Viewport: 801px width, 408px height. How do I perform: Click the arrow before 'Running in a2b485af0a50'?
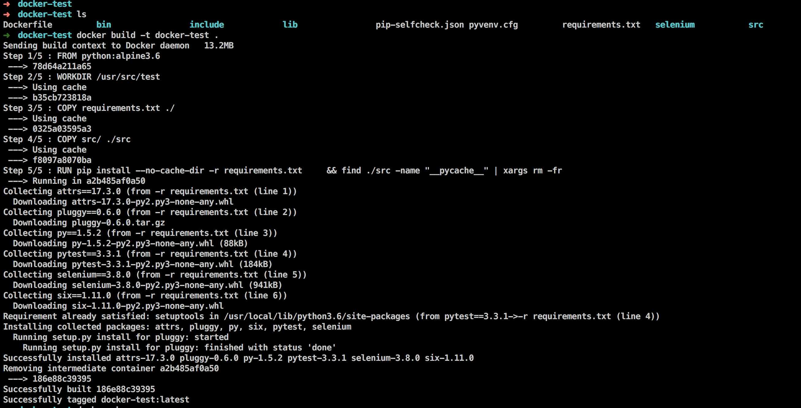point(18,181)
